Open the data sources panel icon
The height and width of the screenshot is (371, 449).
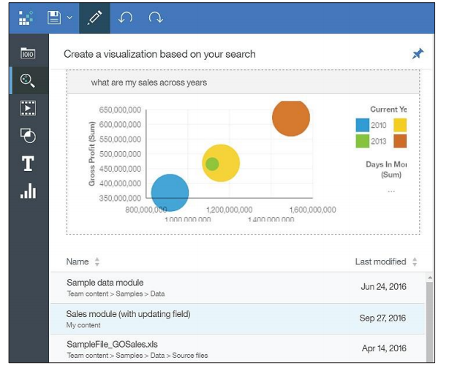pos(28,53)
